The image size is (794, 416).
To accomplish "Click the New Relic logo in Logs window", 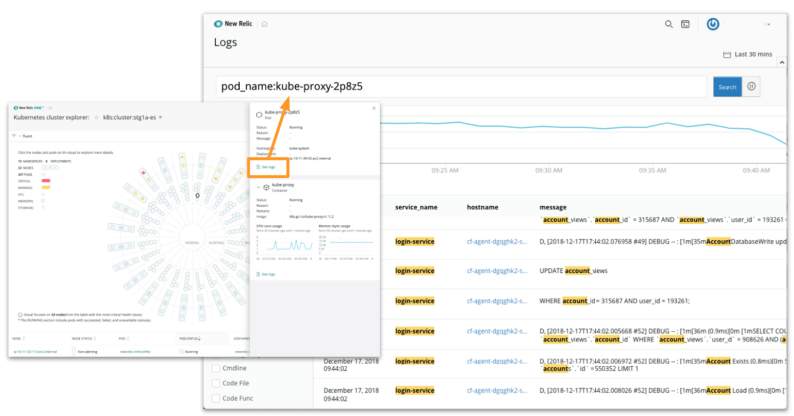I will [x=233, y=23].
